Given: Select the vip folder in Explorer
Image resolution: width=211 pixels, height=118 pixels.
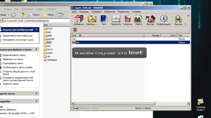Looking at the screenshot, I should coord(47,56).
